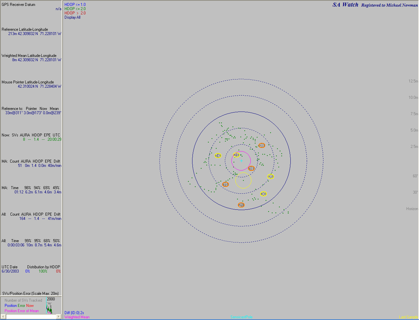The width and height of the screenshot is (419, 320).
Task: Click the Weighted Mean legend label
Action: [77, 317]
